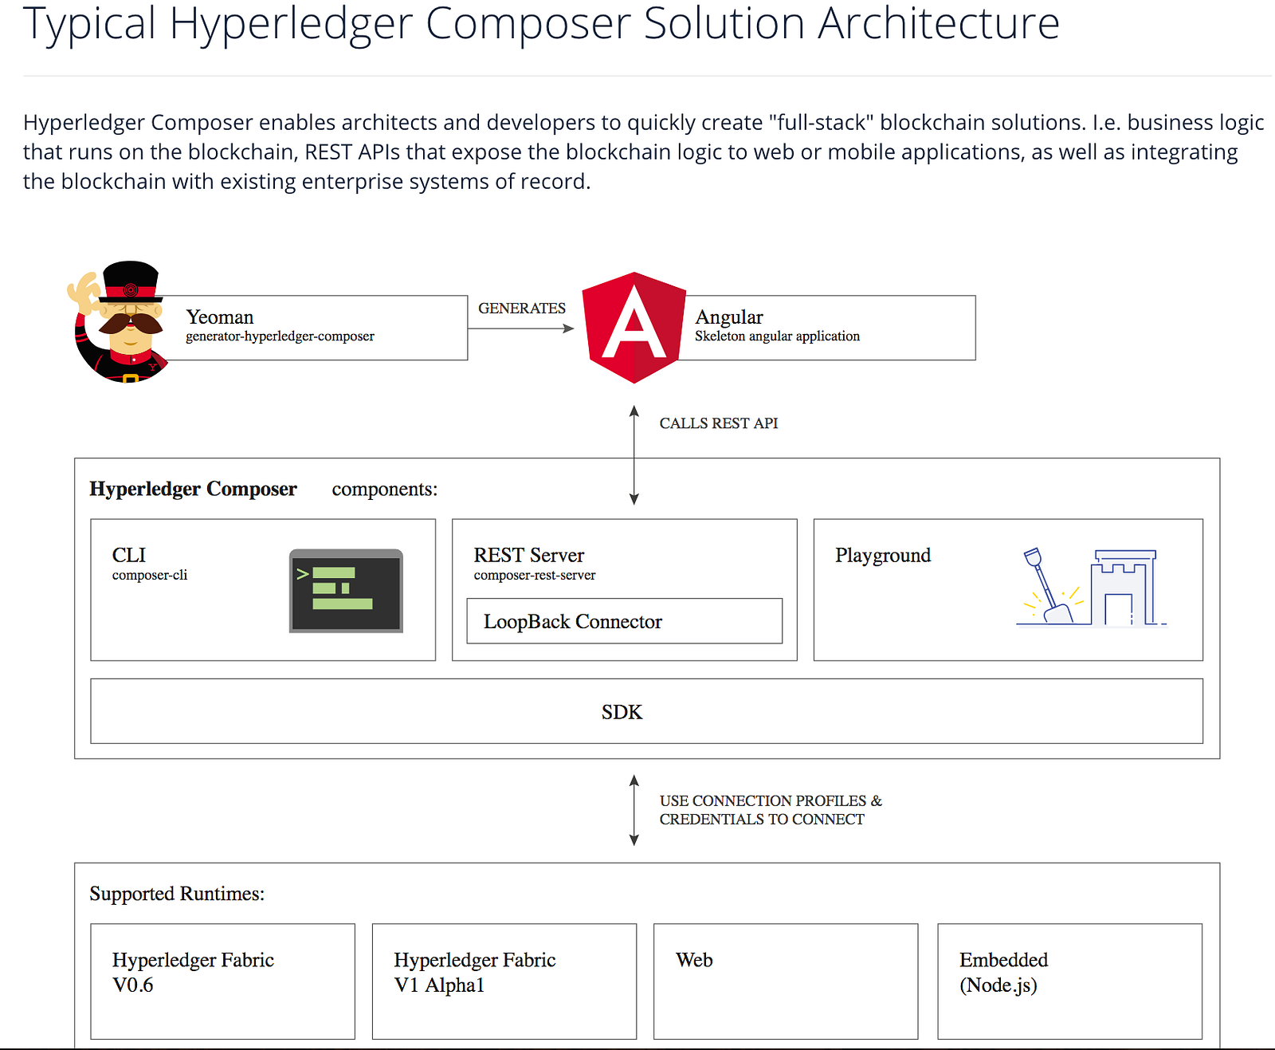Viewport: 1275px width, 1050px height.
Task: Click the SDK box
Action: (x=647, y=711)
